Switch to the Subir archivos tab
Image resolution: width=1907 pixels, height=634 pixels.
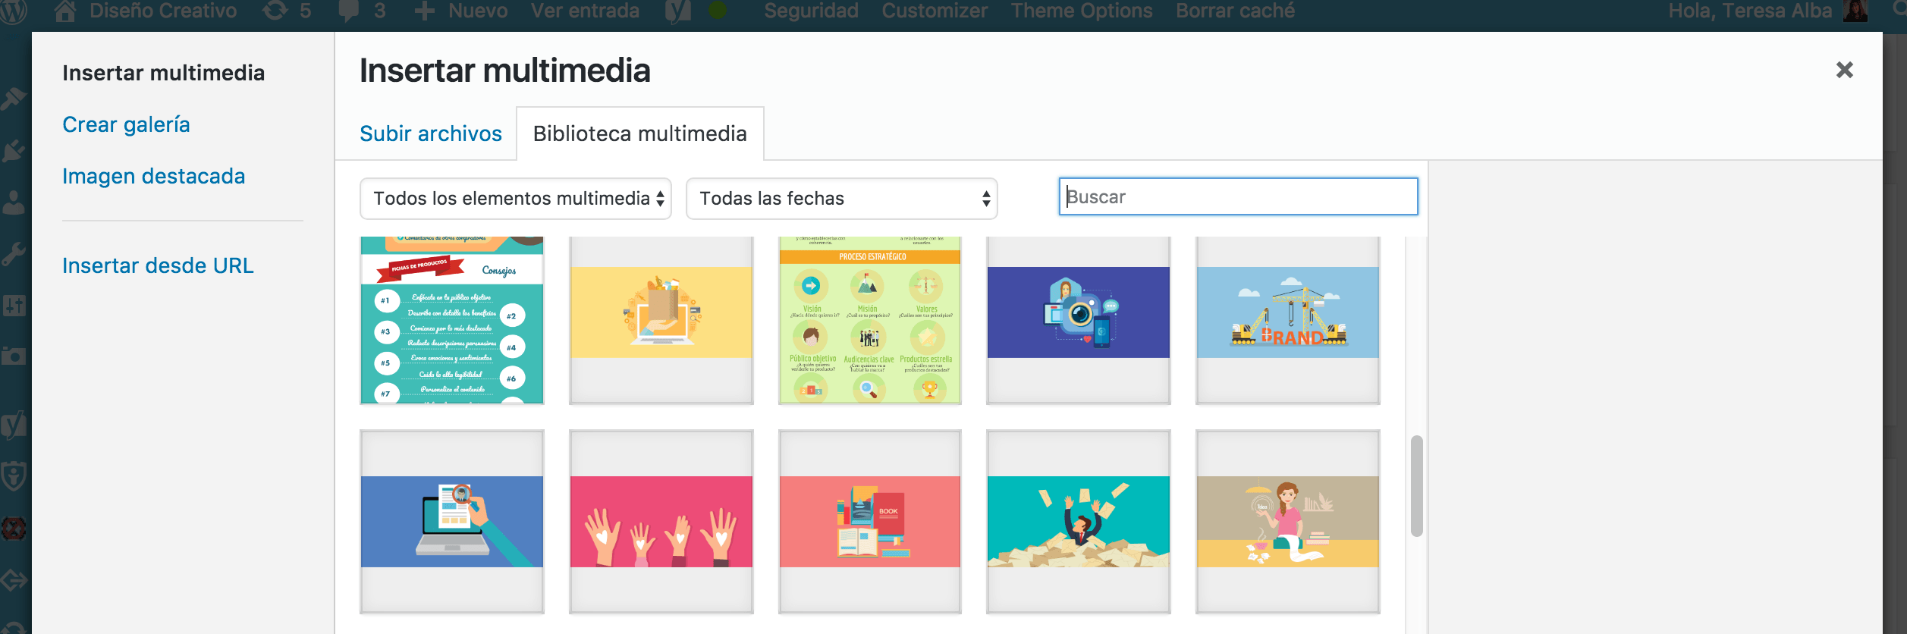(431, 133)
